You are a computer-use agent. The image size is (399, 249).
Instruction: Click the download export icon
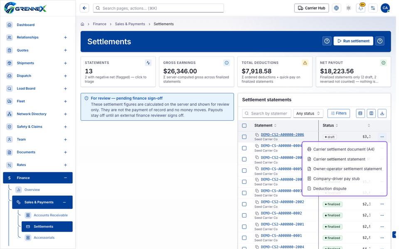382,113
